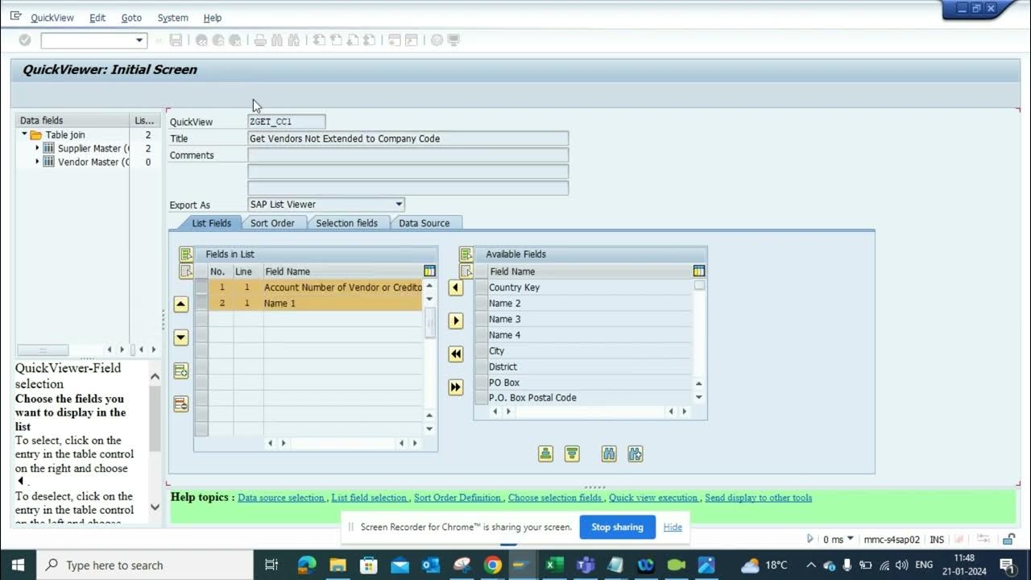The width and height of the screenshot is (1031, 580).
Task: Select row marker for District field
Action: click(x=481, y=367)
